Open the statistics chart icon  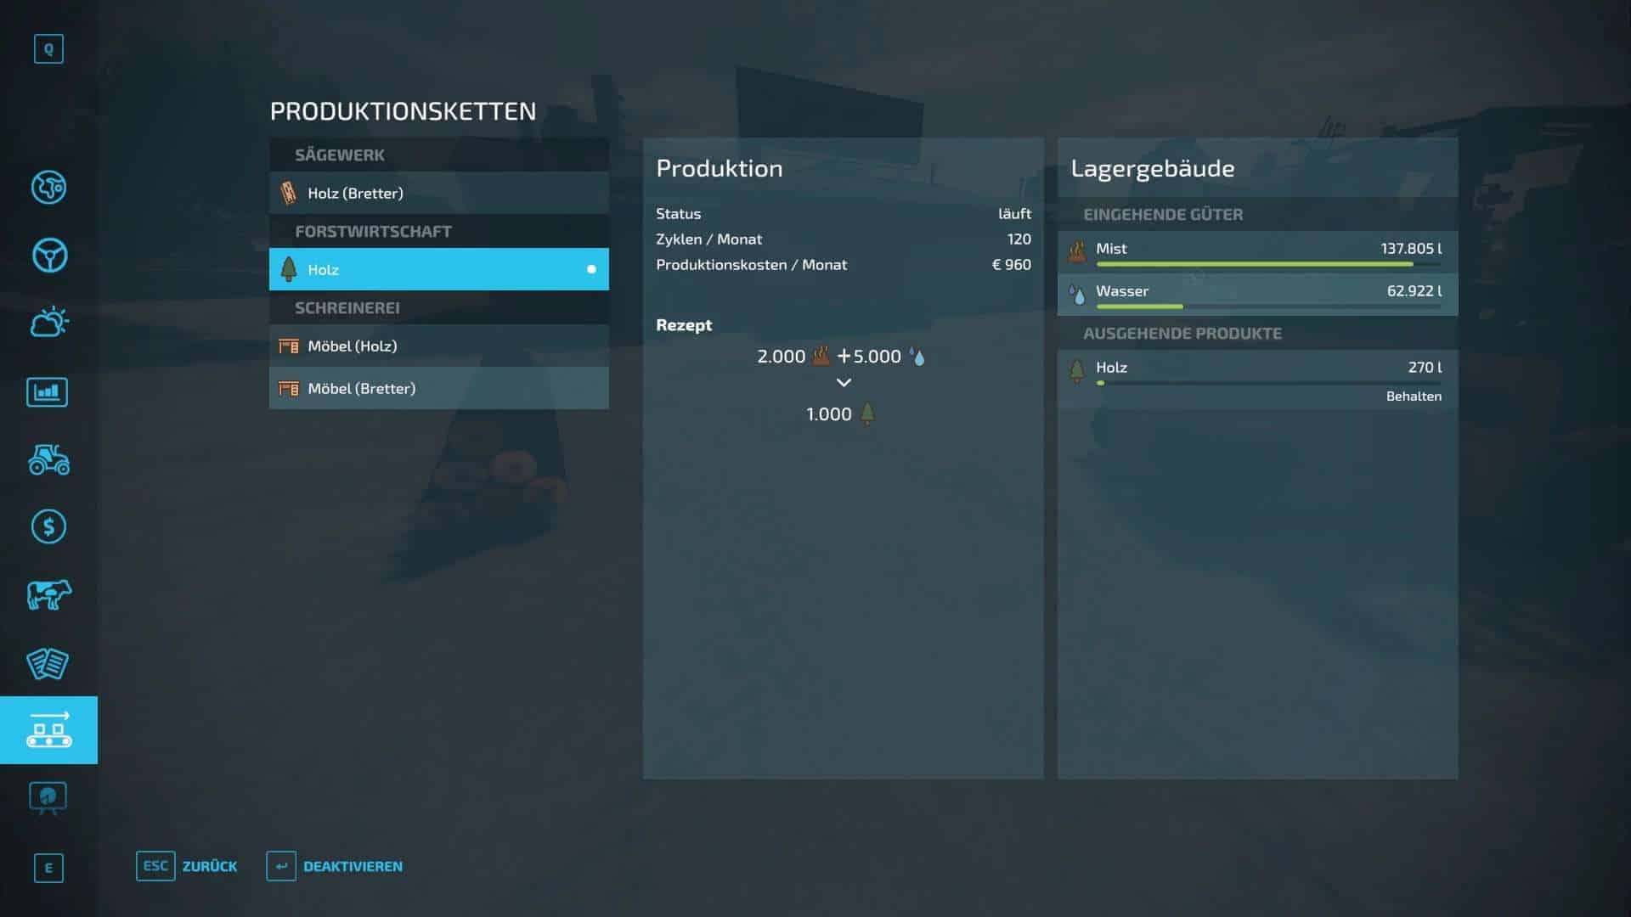[x=48, y=392]
